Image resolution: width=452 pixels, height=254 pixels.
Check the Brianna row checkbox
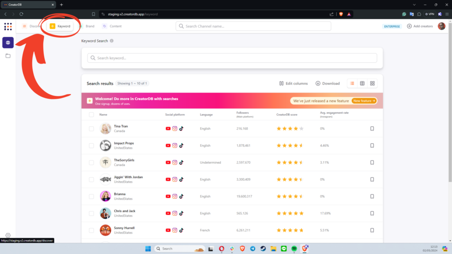click(x=91, y=196)
